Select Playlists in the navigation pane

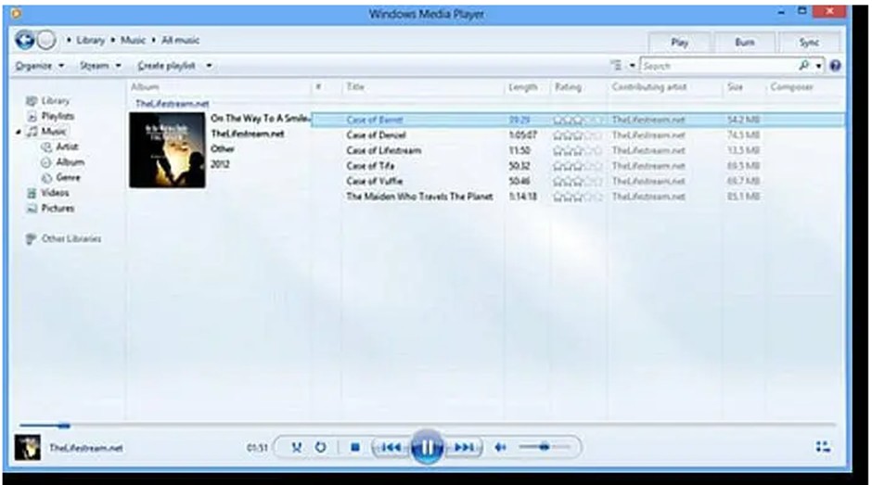point(58,116)
